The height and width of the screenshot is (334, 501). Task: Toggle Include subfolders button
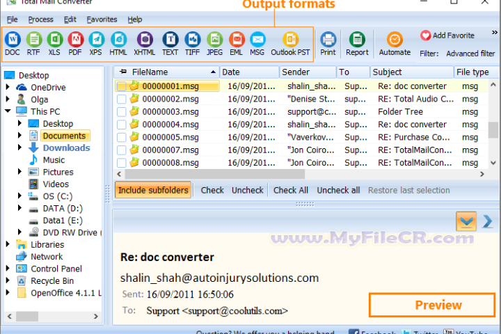pyautogui.click(x=153, y=190)
